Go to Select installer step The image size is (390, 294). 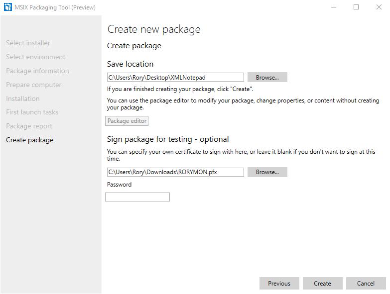[28, 43]
